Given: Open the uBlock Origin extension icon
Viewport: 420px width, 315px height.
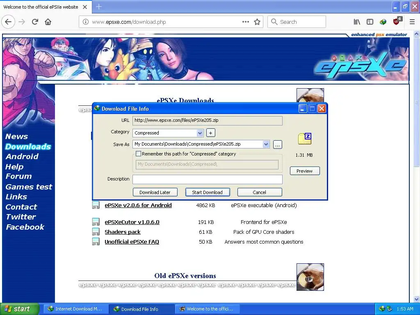Looking at the screenshot, I should 397,21.
